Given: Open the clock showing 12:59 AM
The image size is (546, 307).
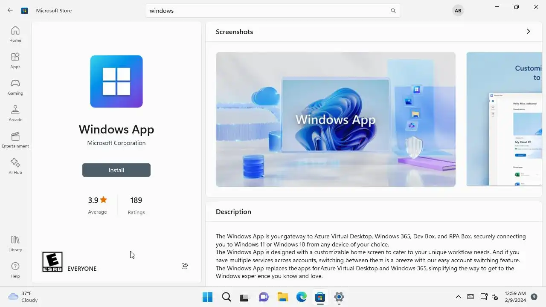Looking at the screenshot, I should (515, 297).
